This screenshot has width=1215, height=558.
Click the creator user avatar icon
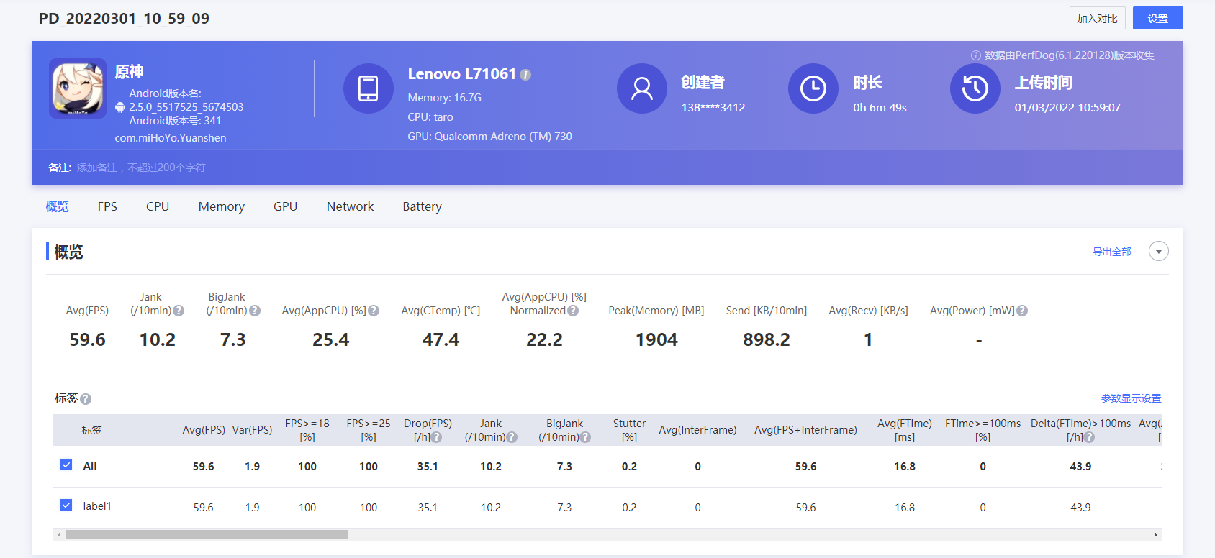coord(642,88)
